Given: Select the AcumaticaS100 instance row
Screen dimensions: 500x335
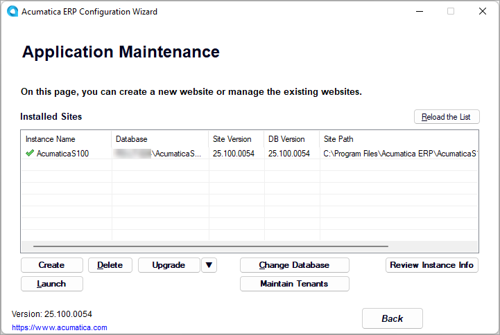Looking at the screenshot, I should [250, 154].
